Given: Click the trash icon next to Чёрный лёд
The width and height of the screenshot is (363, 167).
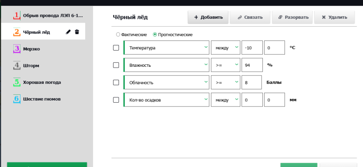Looking at the screenshot, I should [77, 32].
